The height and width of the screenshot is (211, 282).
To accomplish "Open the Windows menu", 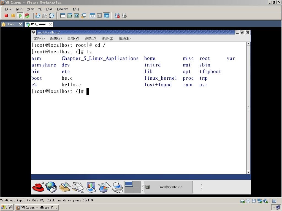I will click(x=63, y=9).
